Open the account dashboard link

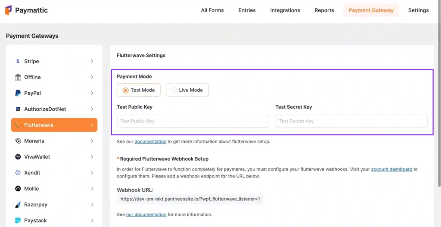coord(391,169)
